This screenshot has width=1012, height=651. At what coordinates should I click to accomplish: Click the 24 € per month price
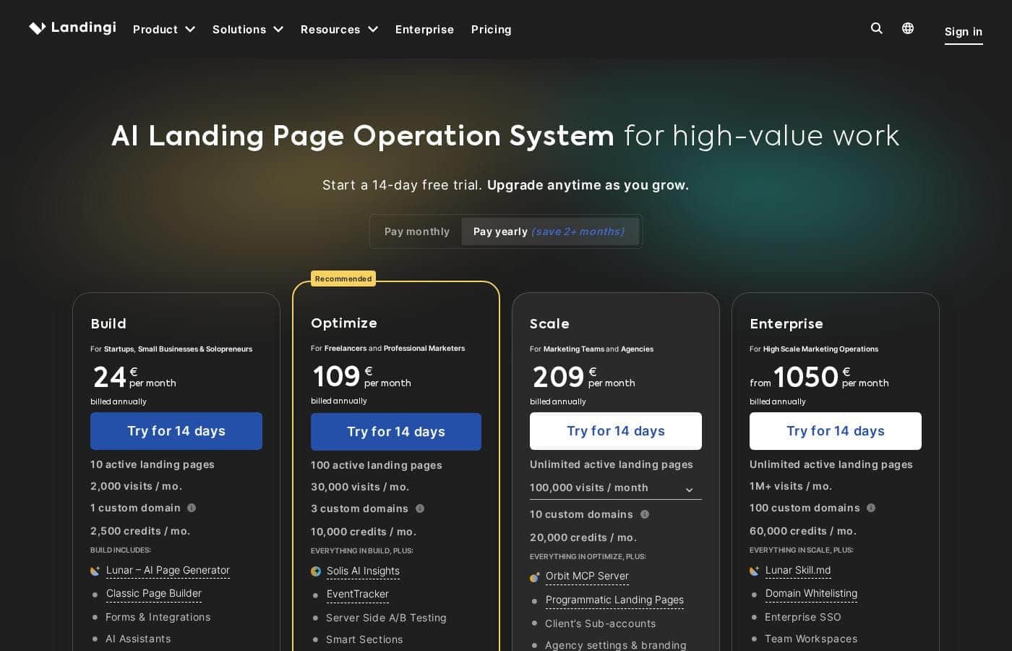point(134,377)
